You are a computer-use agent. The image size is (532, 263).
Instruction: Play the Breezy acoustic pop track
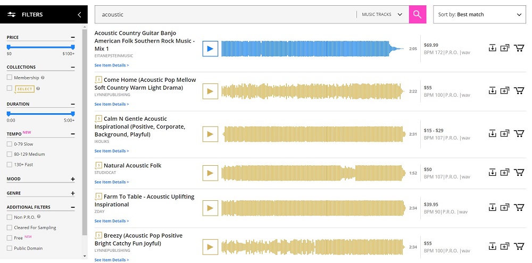click(210, 247)
